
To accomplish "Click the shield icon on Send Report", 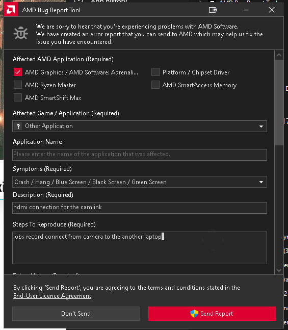I will click(194, 314).
